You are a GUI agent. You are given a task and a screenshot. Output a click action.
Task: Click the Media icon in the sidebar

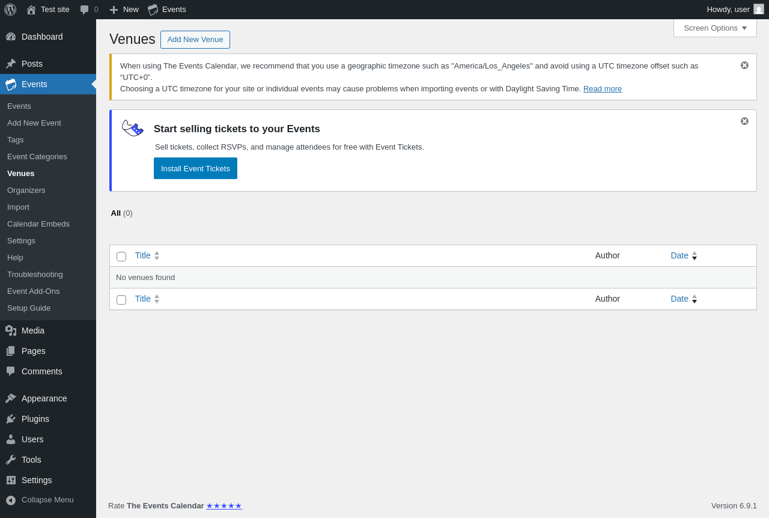click(11, 331)
